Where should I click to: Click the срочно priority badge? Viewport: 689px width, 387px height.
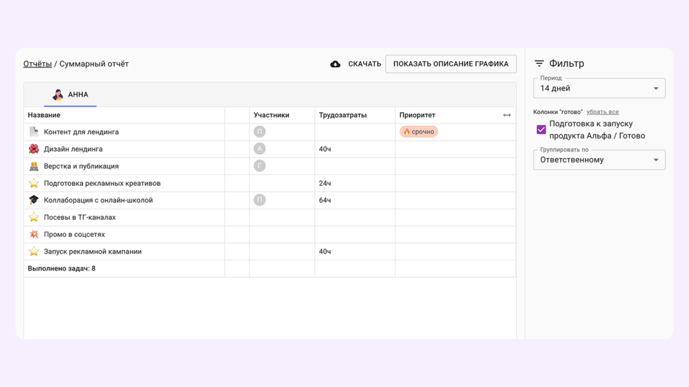click(x=419, y=132)
